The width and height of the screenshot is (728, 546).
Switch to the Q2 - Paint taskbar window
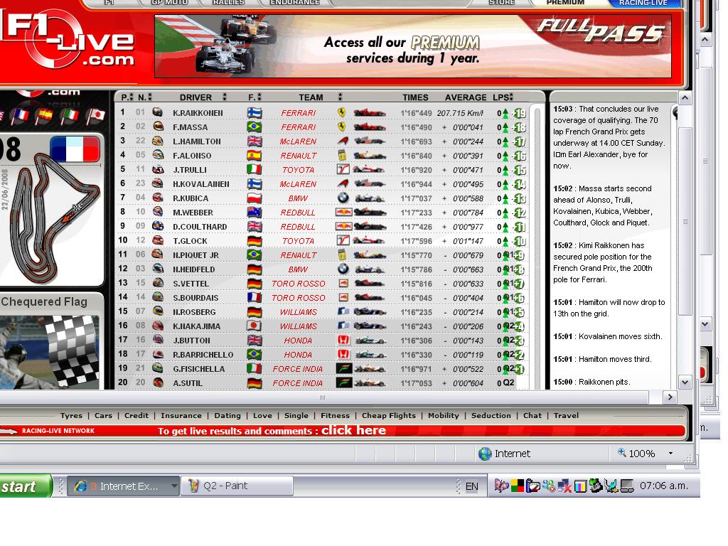coord(237,486)
